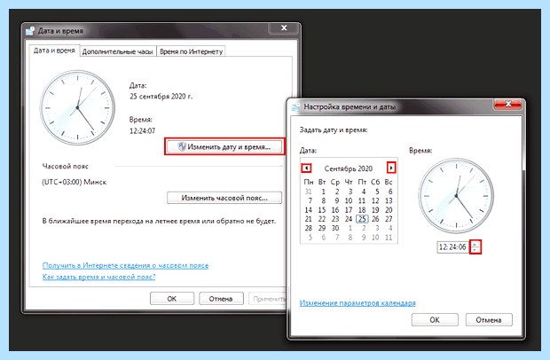
Task: Click the 'Задать дату и время:' label
Action: click(334, 130)
